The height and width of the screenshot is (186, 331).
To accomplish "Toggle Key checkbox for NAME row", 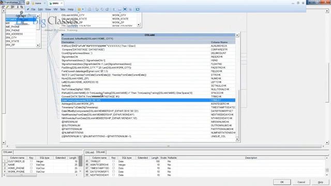I will [x=31, y=164].
